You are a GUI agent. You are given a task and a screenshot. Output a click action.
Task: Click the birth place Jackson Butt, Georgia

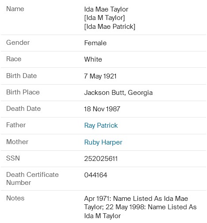[x=119, y=93]
